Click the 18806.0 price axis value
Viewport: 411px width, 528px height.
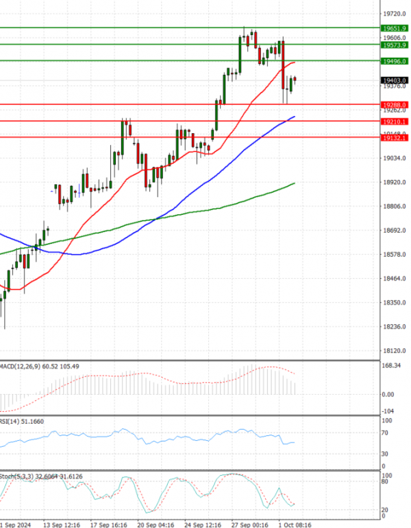[394, 207]
